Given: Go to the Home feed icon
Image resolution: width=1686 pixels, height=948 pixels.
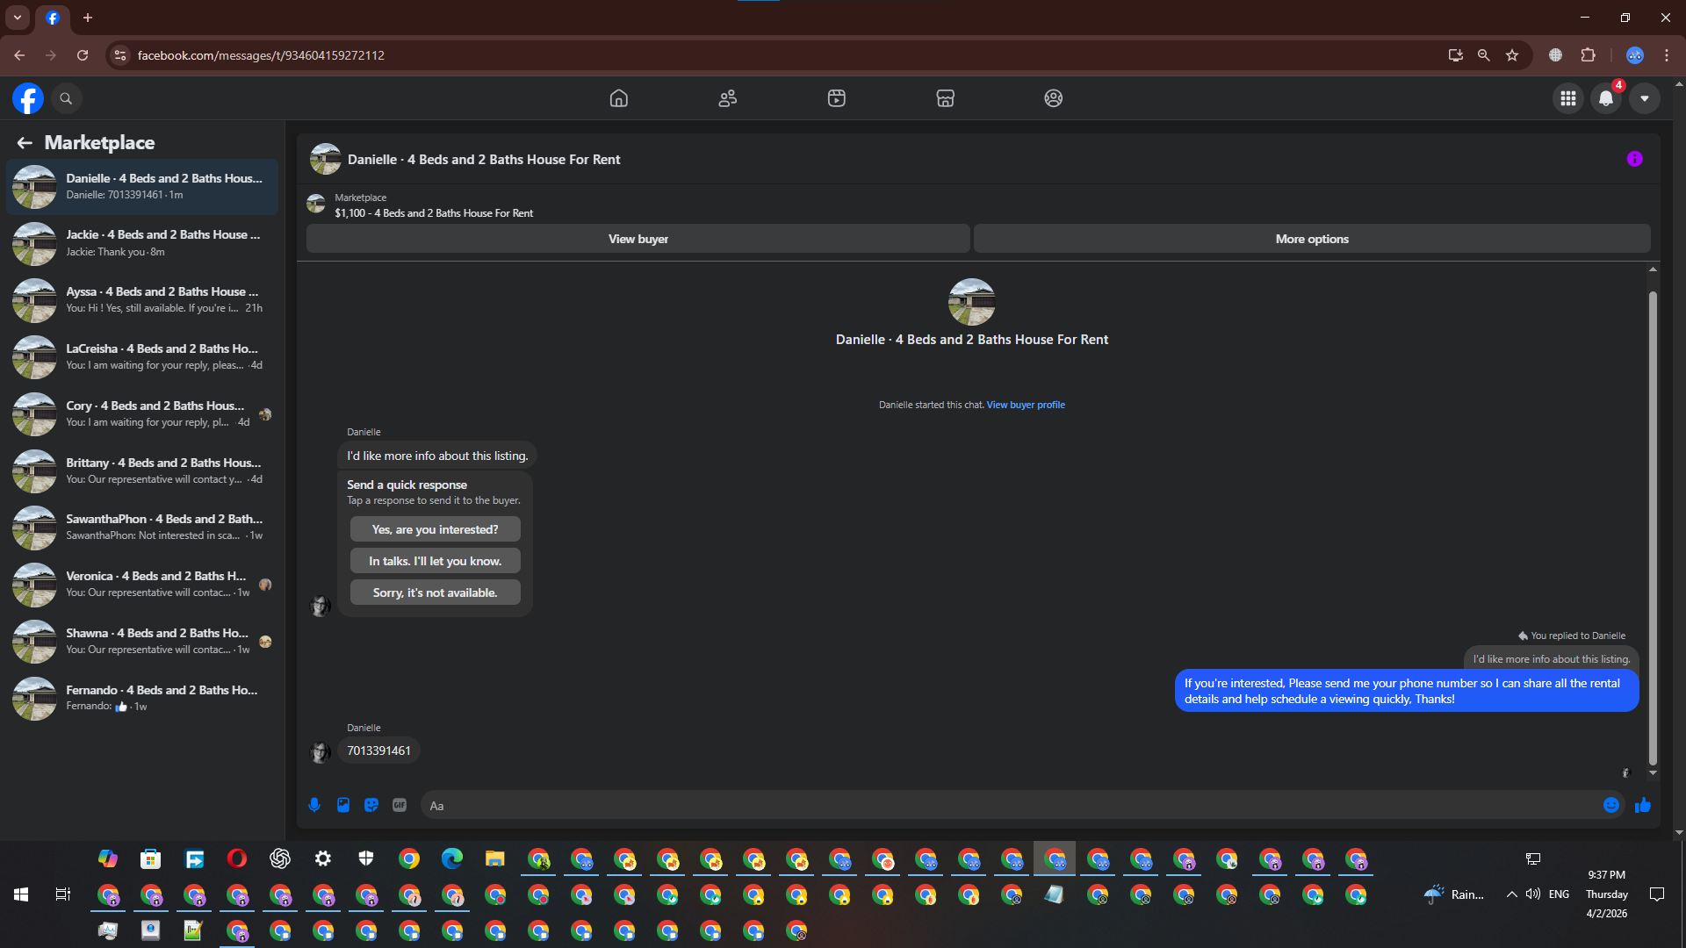Looking at the screenshot, I should pyautogui.click(x=619, y=98).
